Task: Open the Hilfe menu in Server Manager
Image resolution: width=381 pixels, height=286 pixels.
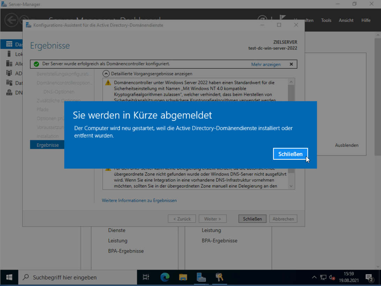Action: [366, 21]
